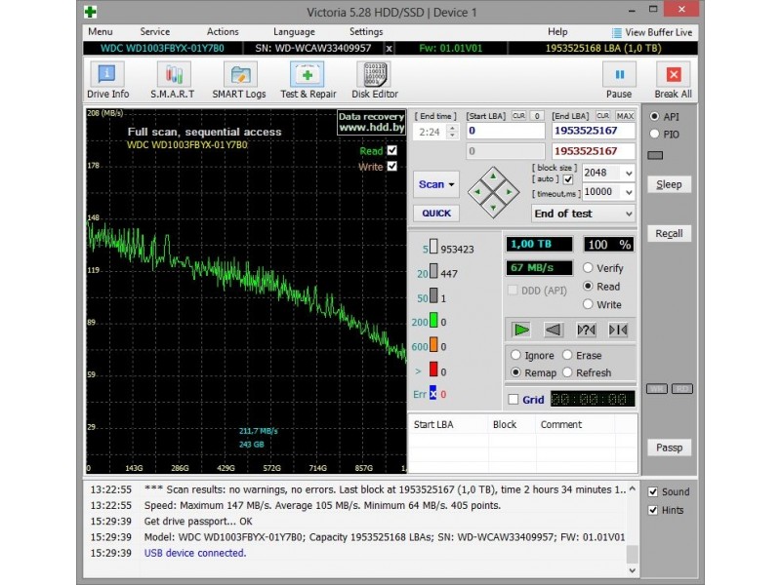Click the Start LBA input field

(506, 131)
